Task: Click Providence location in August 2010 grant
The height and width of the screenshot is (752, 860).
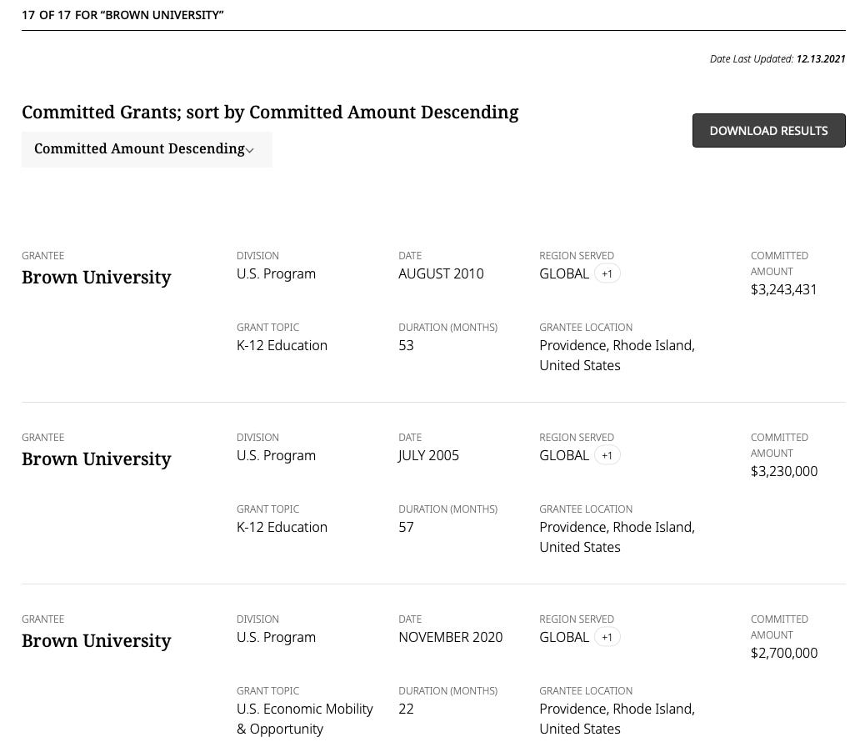Action: click(x=617, y=355)
